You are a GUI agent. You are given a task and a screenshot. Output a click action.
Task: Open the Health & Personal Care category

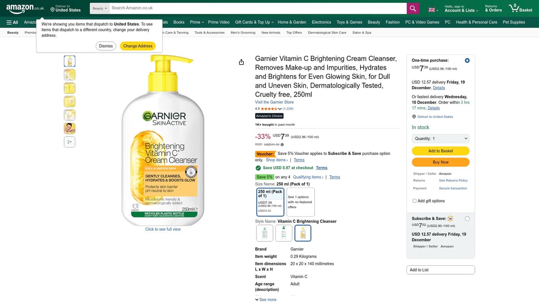coord(477,22)
